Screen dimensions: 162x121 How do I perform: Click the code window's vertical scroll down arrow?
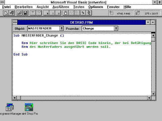pyautogui.click(x=153, y=94)
